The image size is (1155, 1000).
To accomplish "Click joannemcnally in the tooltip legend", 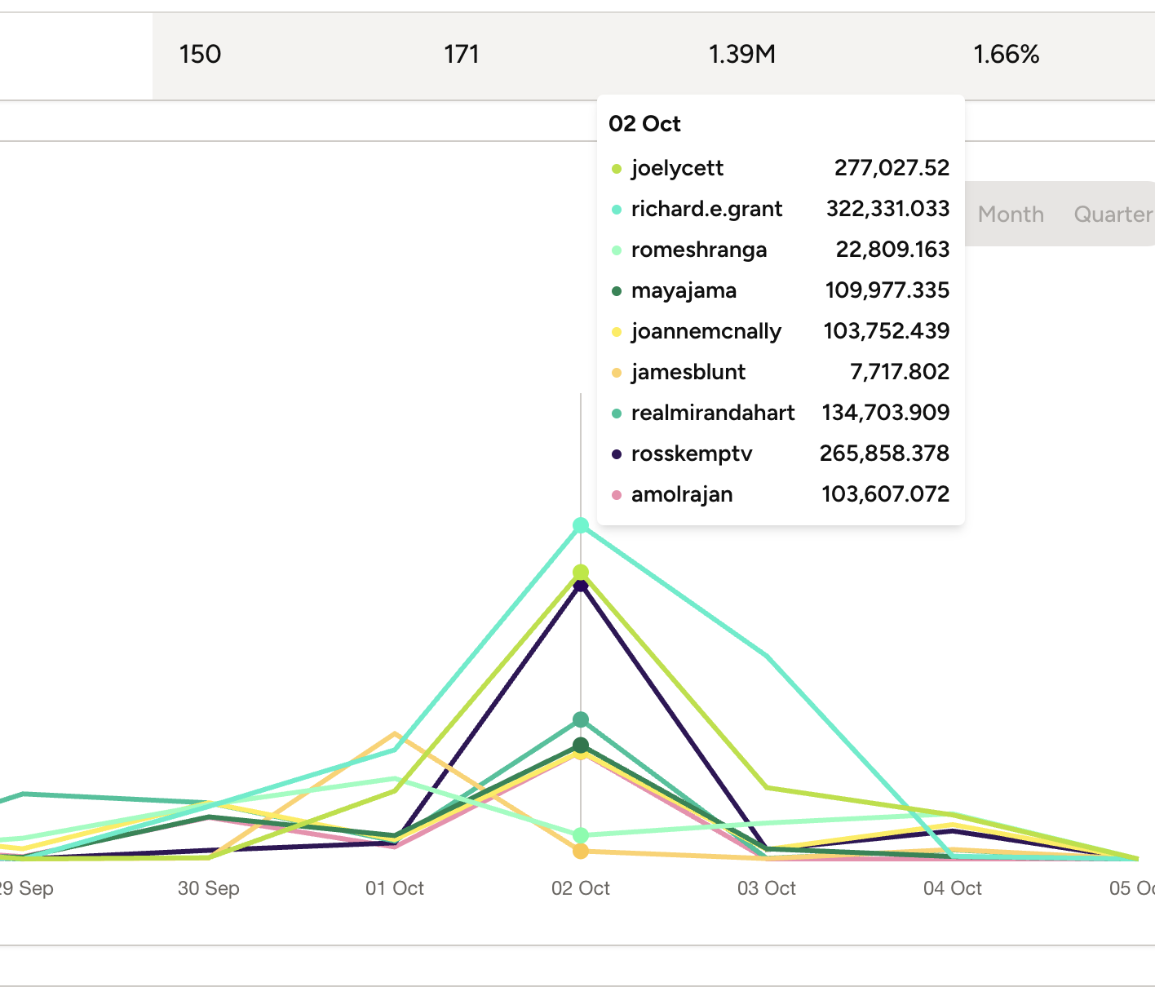I will pyautogui.click(x=706, y=331).
